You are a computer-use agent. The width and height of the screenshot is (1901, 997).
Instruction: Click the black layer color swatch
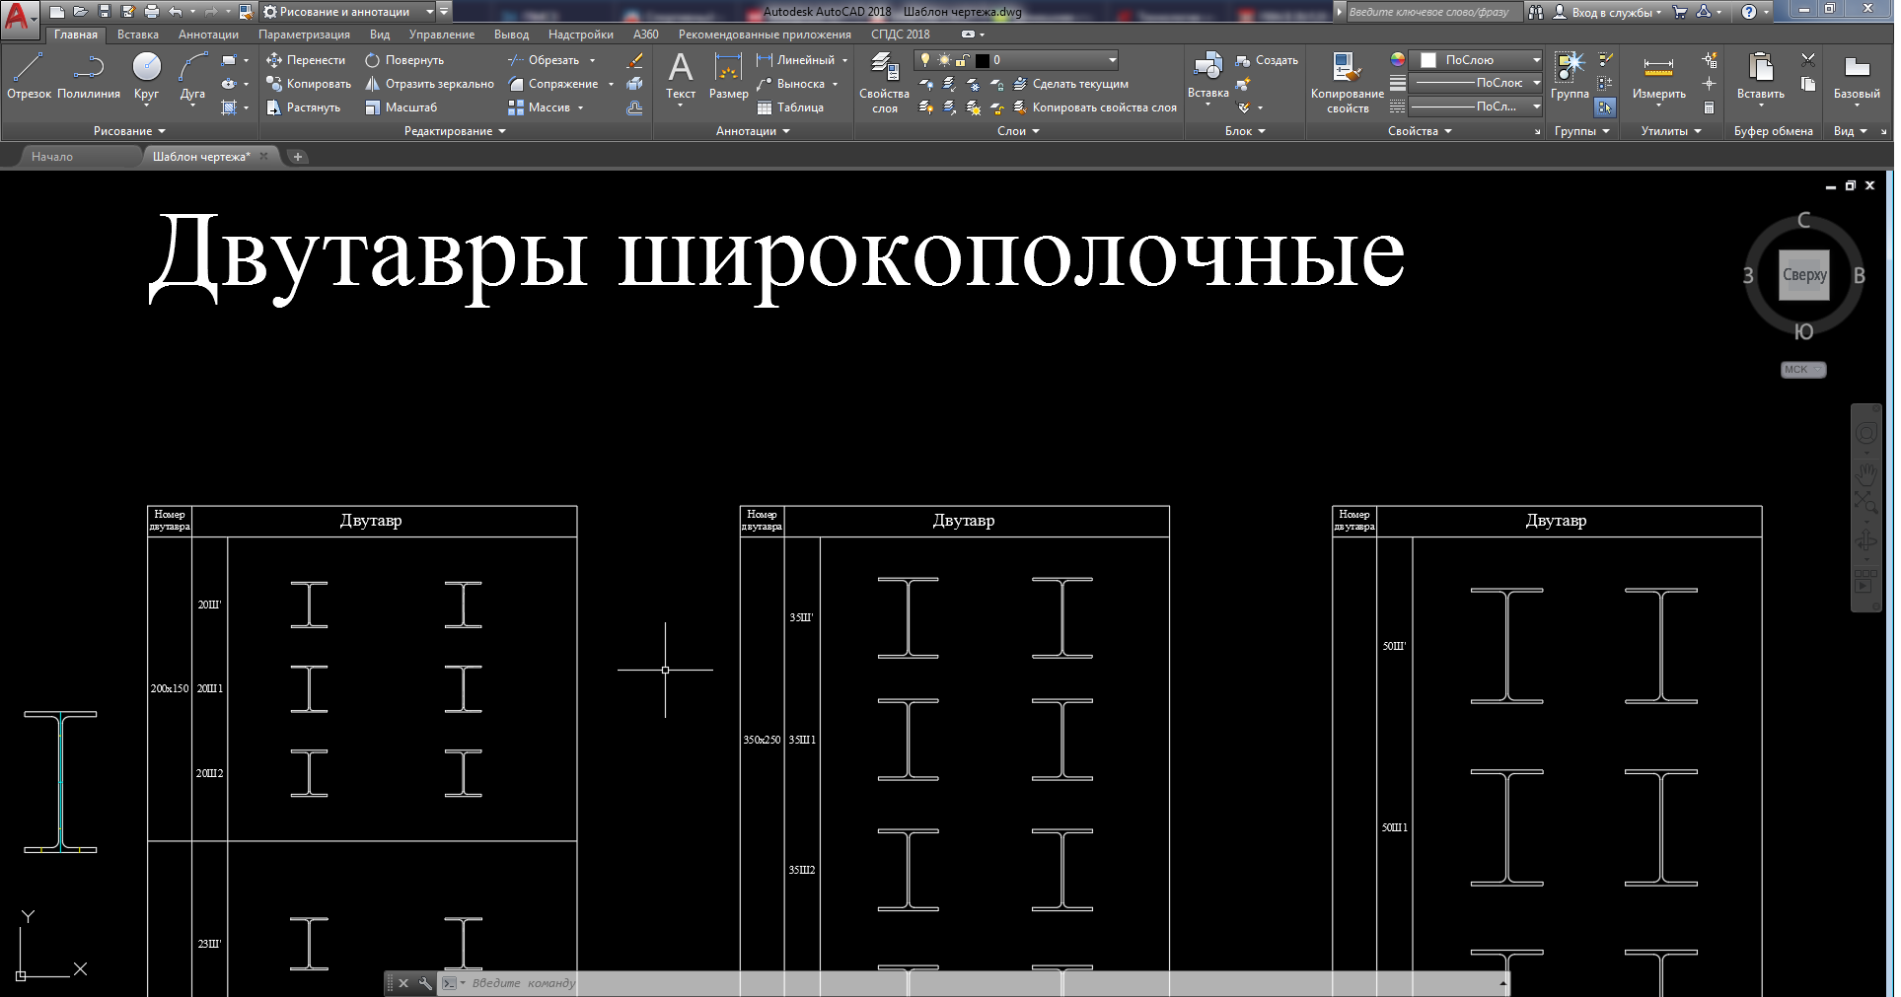(982, 60)
